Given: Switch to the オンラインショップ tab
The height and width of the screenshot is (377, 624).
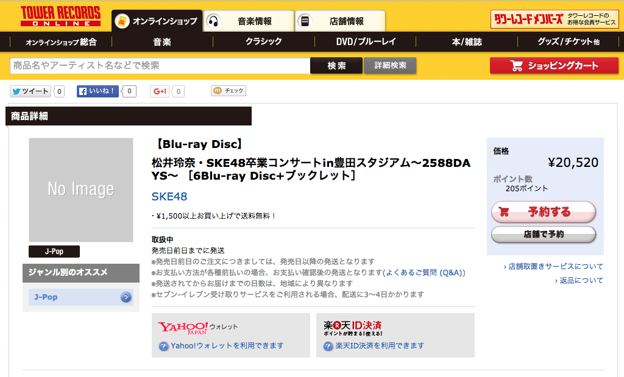Looking at the screenshot, I should tap(157, 21).
